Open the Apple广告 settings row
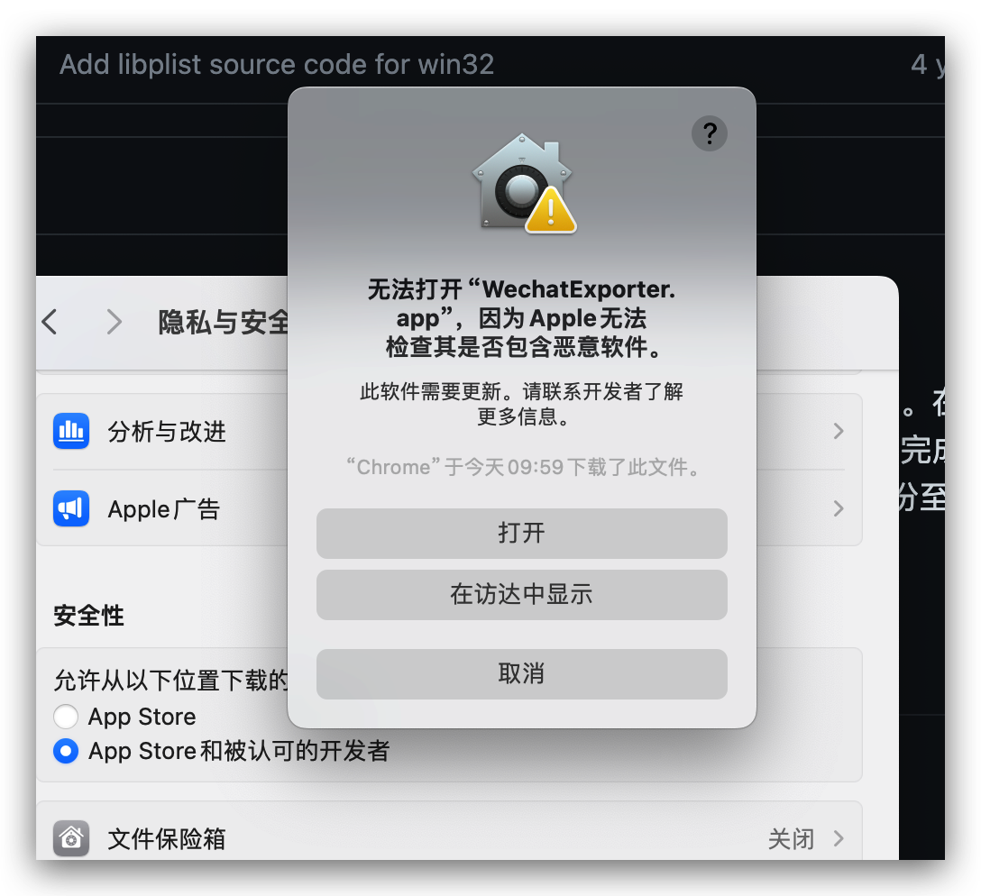The height and width of the screenshot is (896, 981). click(449, 508)
